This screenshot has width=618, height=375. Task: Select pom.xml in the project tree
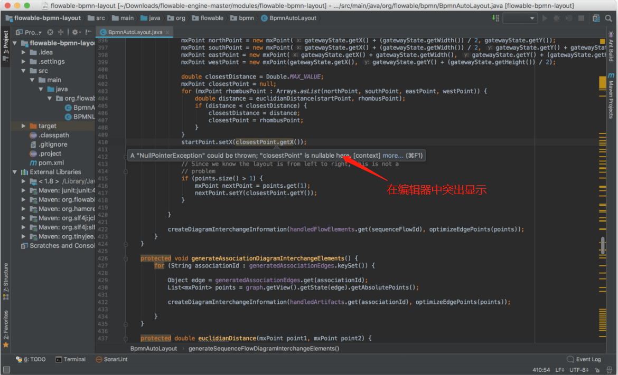coord(51,163)
